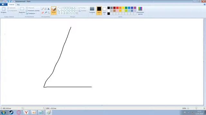Pick the straight Line shape
The width and height of the screenshot is (206, 115).
[x=59, y=8]
